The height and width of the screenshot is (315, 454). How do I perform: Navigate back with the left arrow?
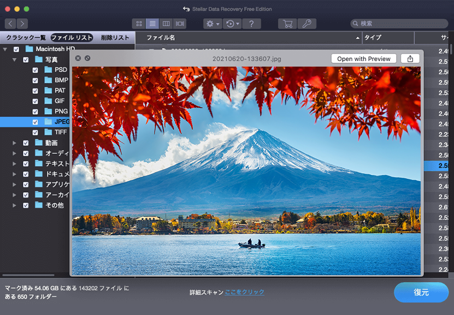pos(10,23)
